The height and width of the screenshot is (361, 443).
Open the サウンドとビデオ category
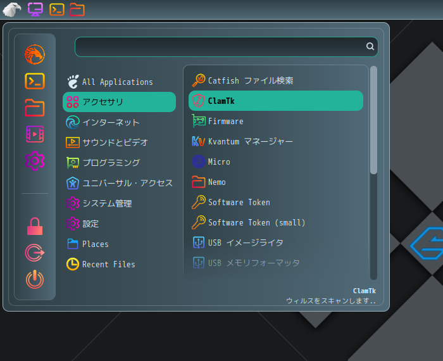pyautogui.click(x=119, y=142)
